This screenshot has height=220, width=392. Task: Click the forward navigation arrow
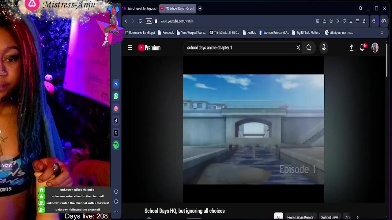133,21
